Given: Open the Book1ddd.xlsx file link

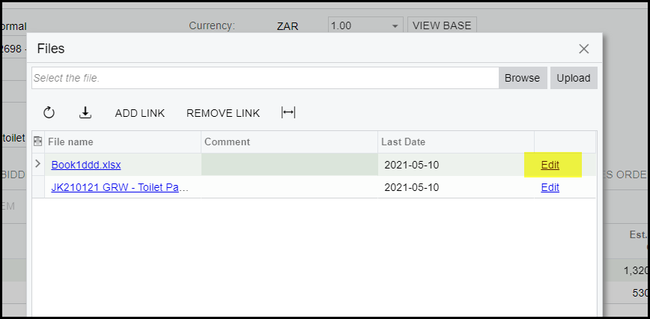Looking at the screenshot, I should coord(86,165).
